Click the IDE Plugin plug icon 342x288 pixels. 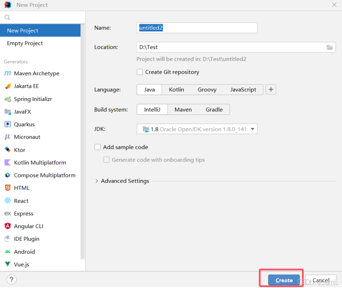click(8, 239)
